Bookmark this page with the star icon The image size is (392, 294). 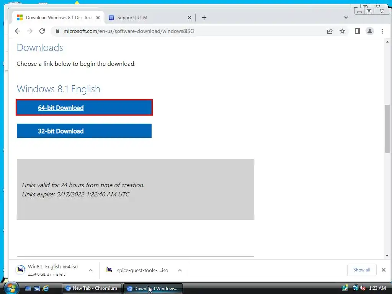point(342,31)
